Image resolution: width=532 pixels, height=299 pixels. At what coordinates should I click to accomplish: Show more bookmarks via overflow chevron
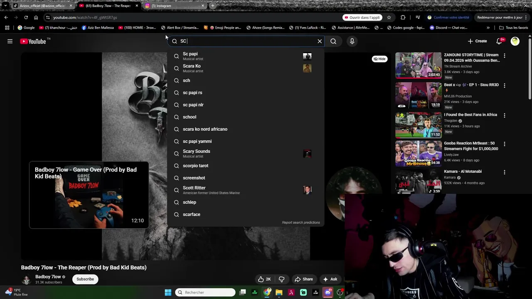click(488, 28)
